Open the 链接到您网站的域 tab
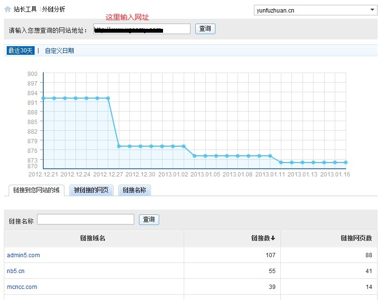Screen dimensions: 378x300 click(37, 190)
